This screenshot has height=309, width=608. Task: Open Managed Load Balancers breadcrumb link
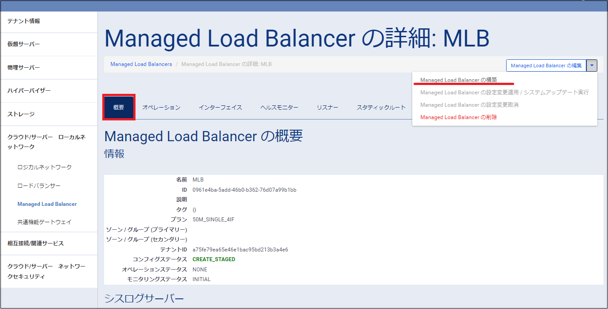click(x=141, y=64)
